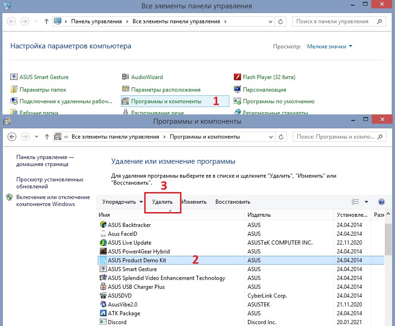Open Flash Player (32 бита) icon

point(237,77)
